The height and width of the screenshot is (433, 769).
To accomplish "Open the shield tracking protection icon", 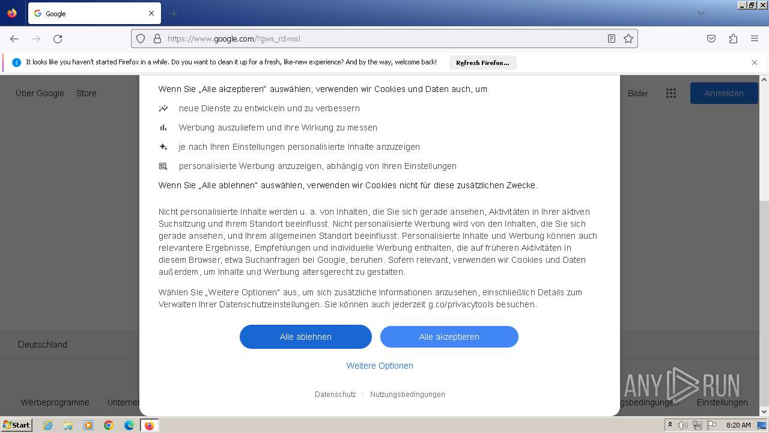I will pos(141,38).
